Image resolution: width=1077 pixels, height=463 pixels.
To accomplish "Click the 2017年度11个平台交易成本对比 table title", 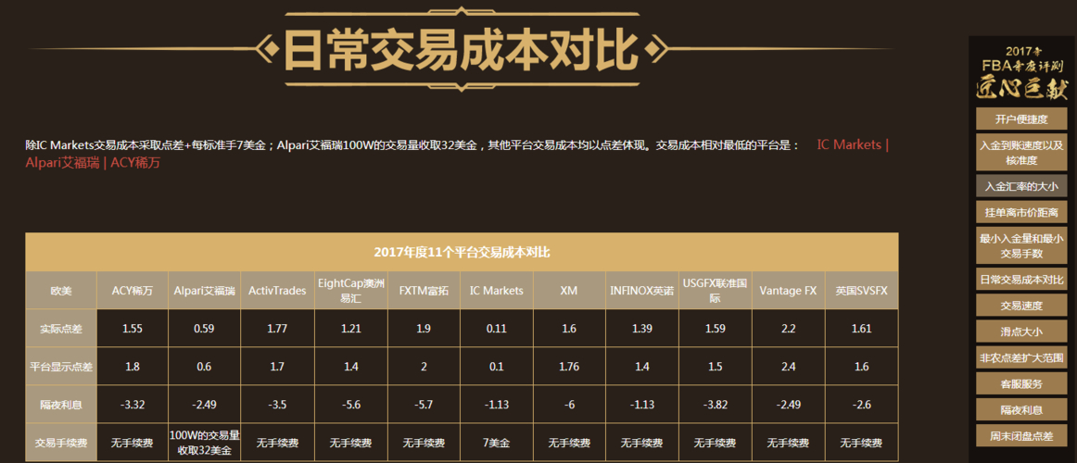I will click(462, 253).
